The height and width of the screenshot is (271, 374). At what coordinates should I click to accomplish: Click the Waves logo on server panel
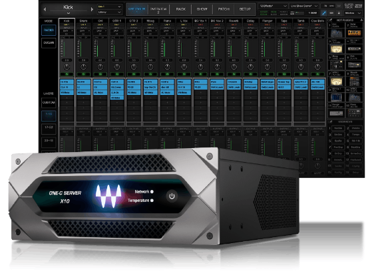pos(108,196)
